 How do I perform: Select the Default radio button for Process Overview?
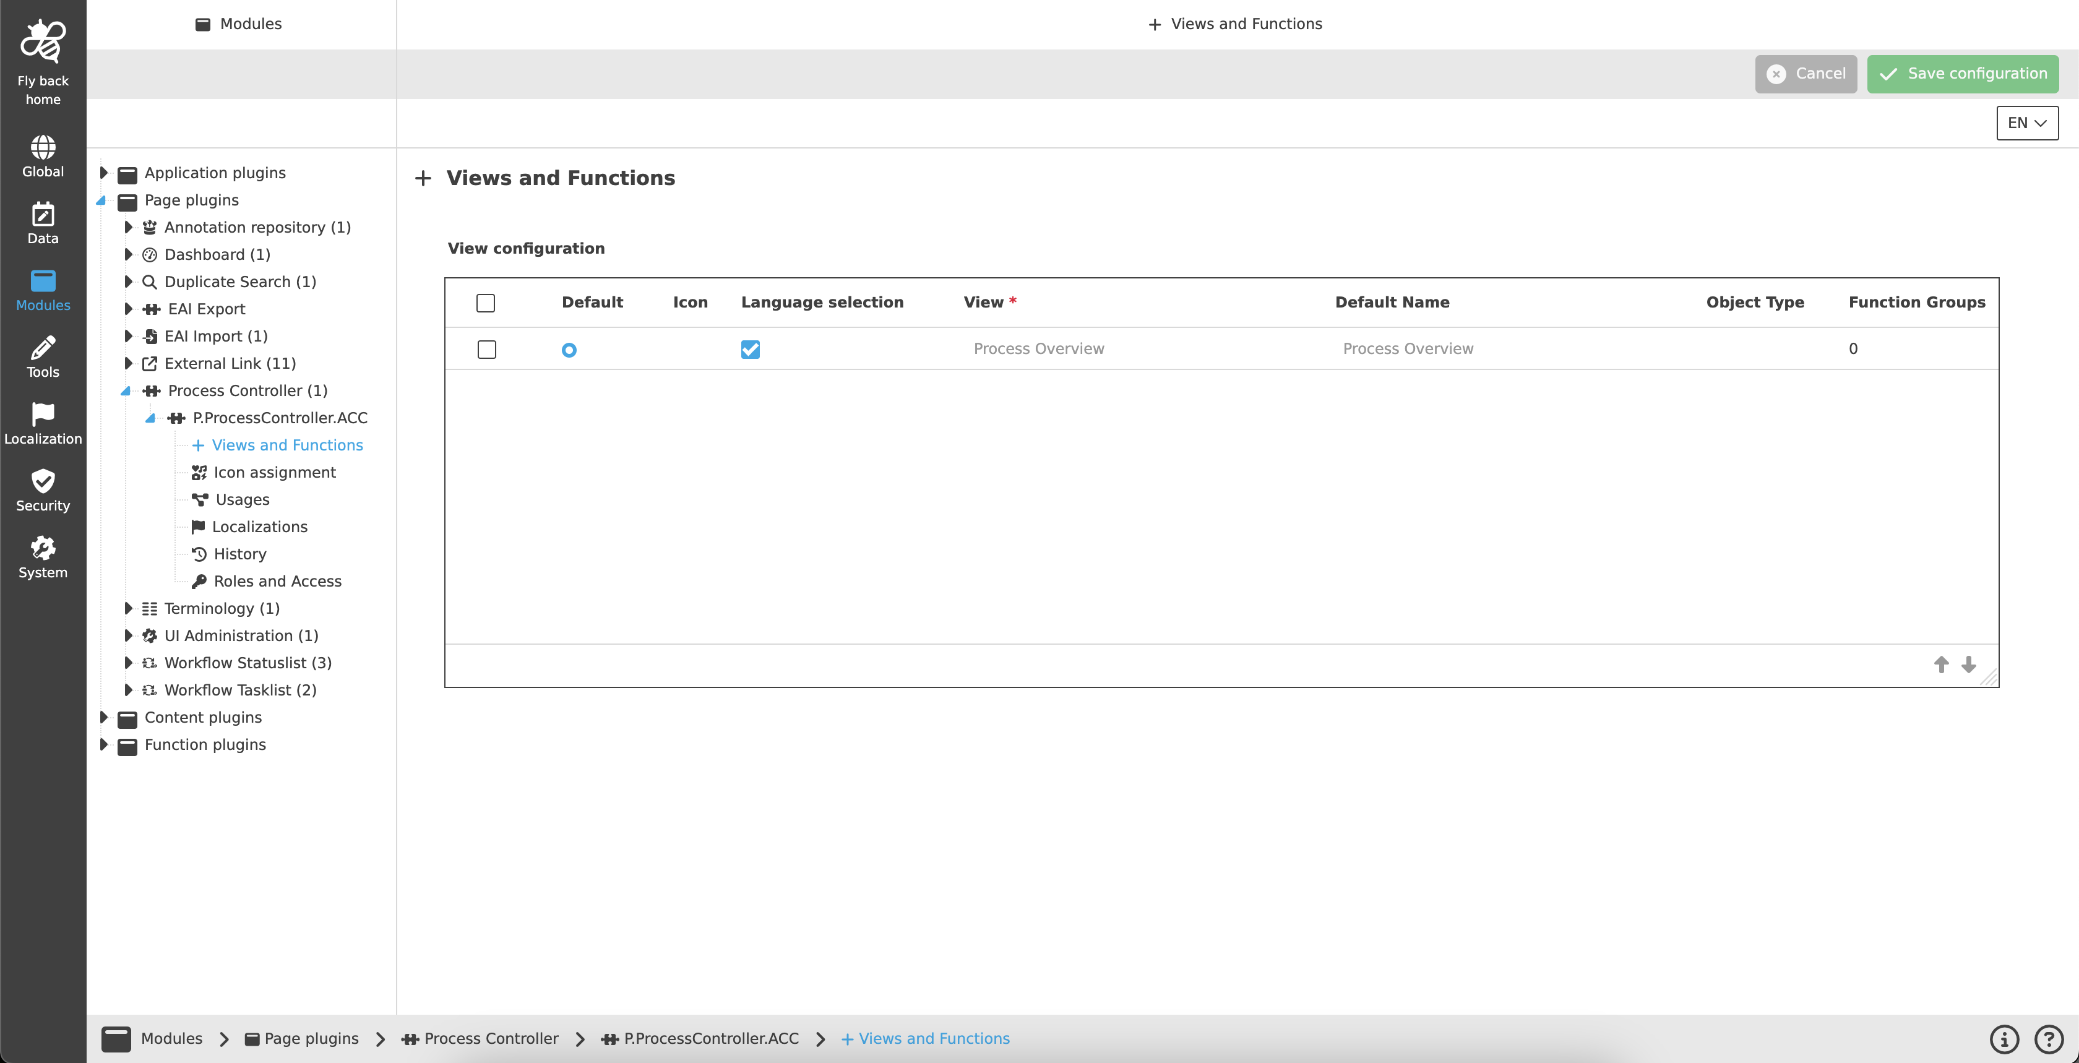click(570, 350)
